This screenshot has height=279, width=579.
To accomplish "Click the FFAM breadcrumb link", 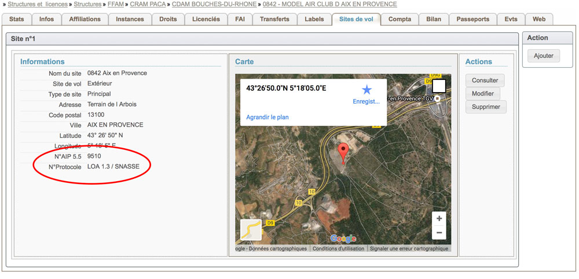I will (x=115, y=4).
